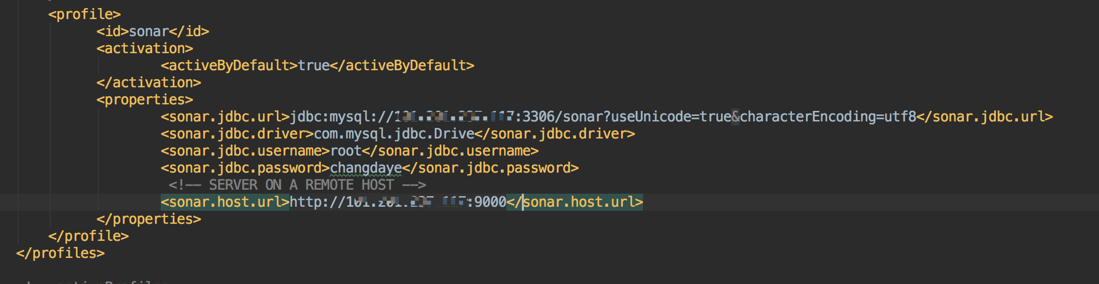This screenshot has height=284, width=1099.
Task: Click the com.mysql.jdbc.Drive driver value
Action: click(394, 133)
